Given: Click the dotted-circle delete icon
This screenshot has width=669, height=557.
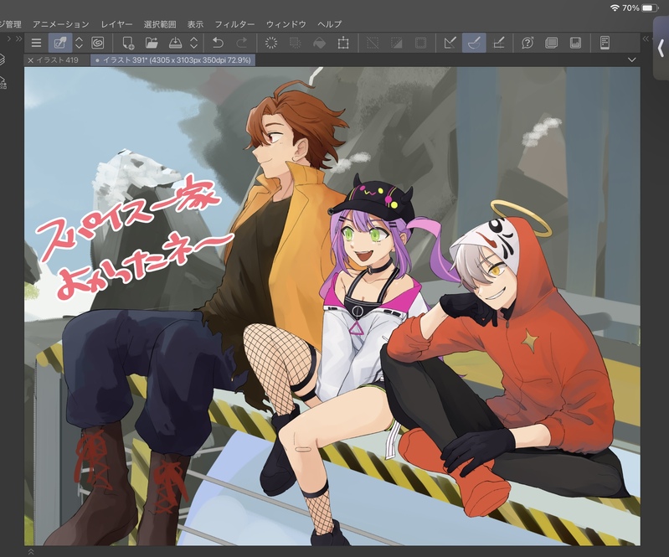Looking at the screenshot, I should pyautogui.click(x=271, y=43).
